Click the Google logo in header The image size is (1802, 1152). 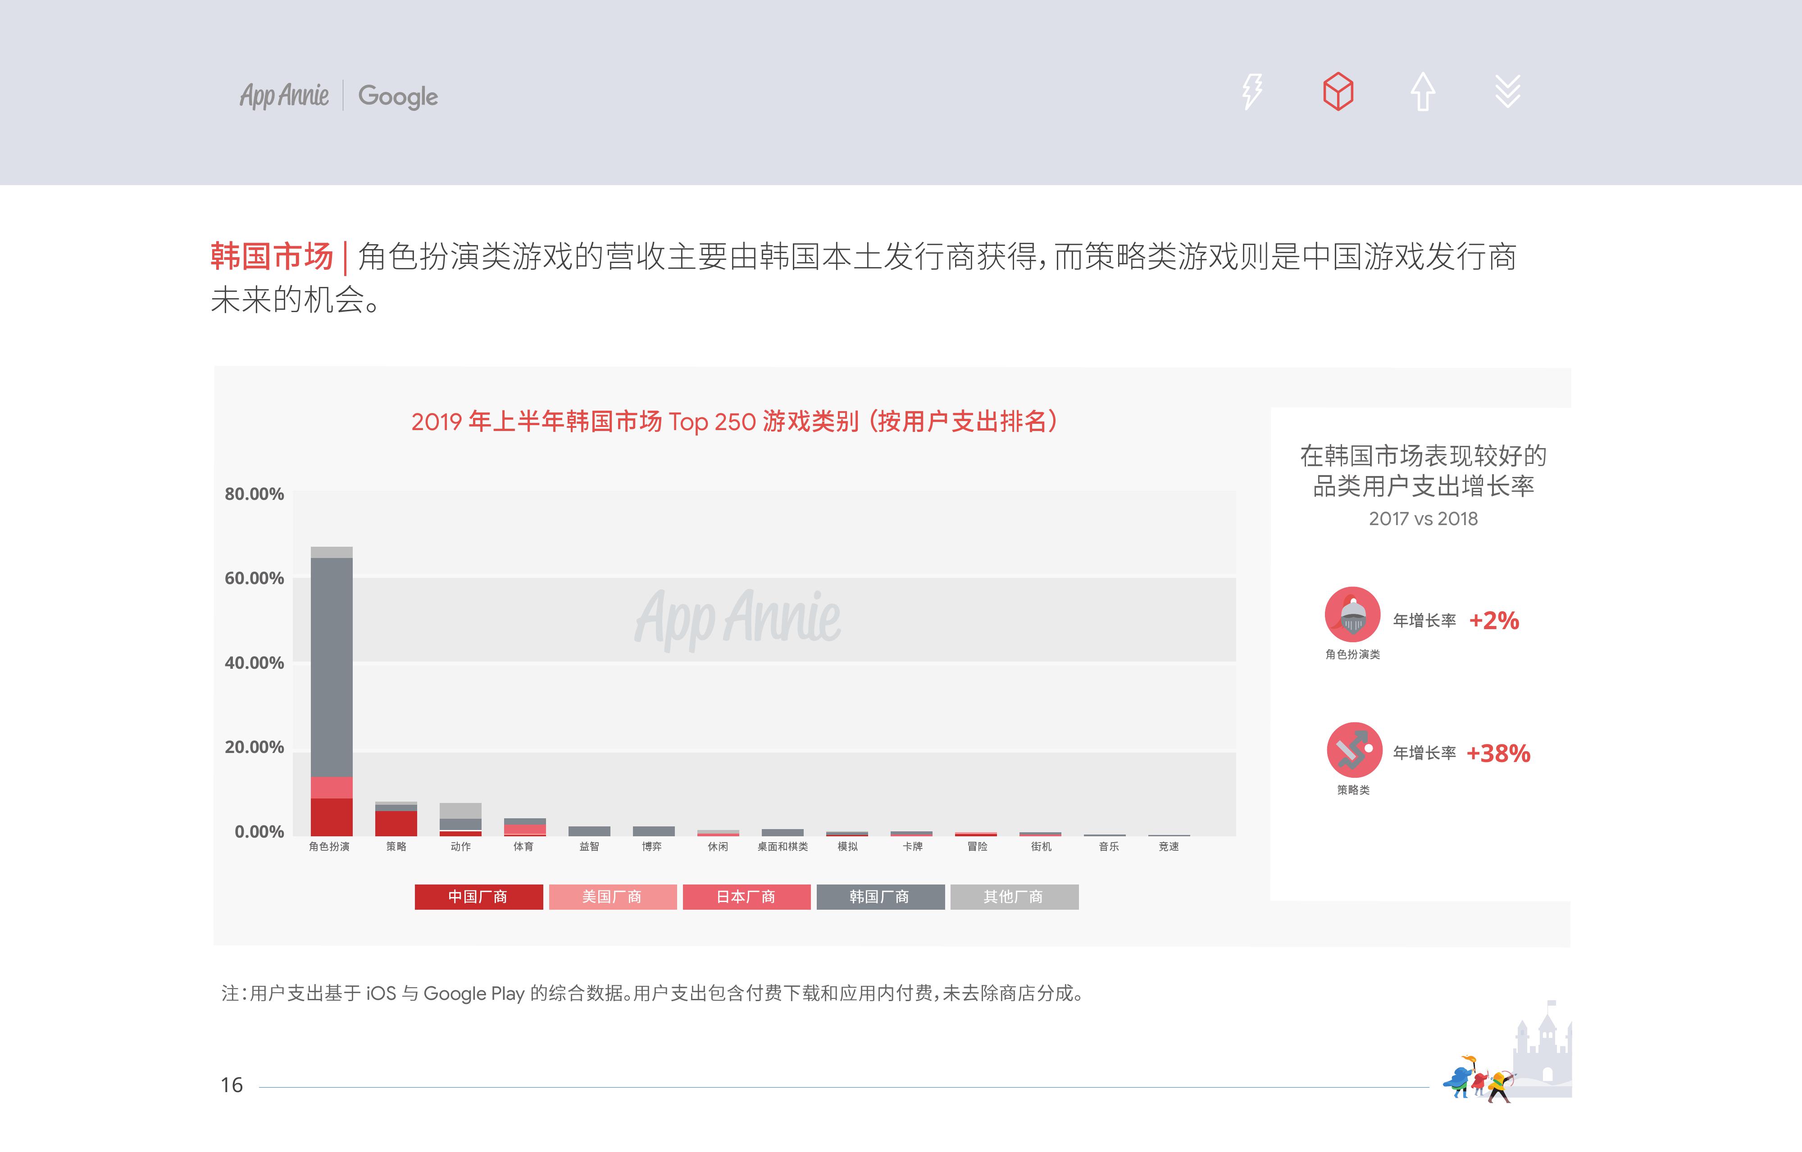pyautogui.click(x=397, y=96)
